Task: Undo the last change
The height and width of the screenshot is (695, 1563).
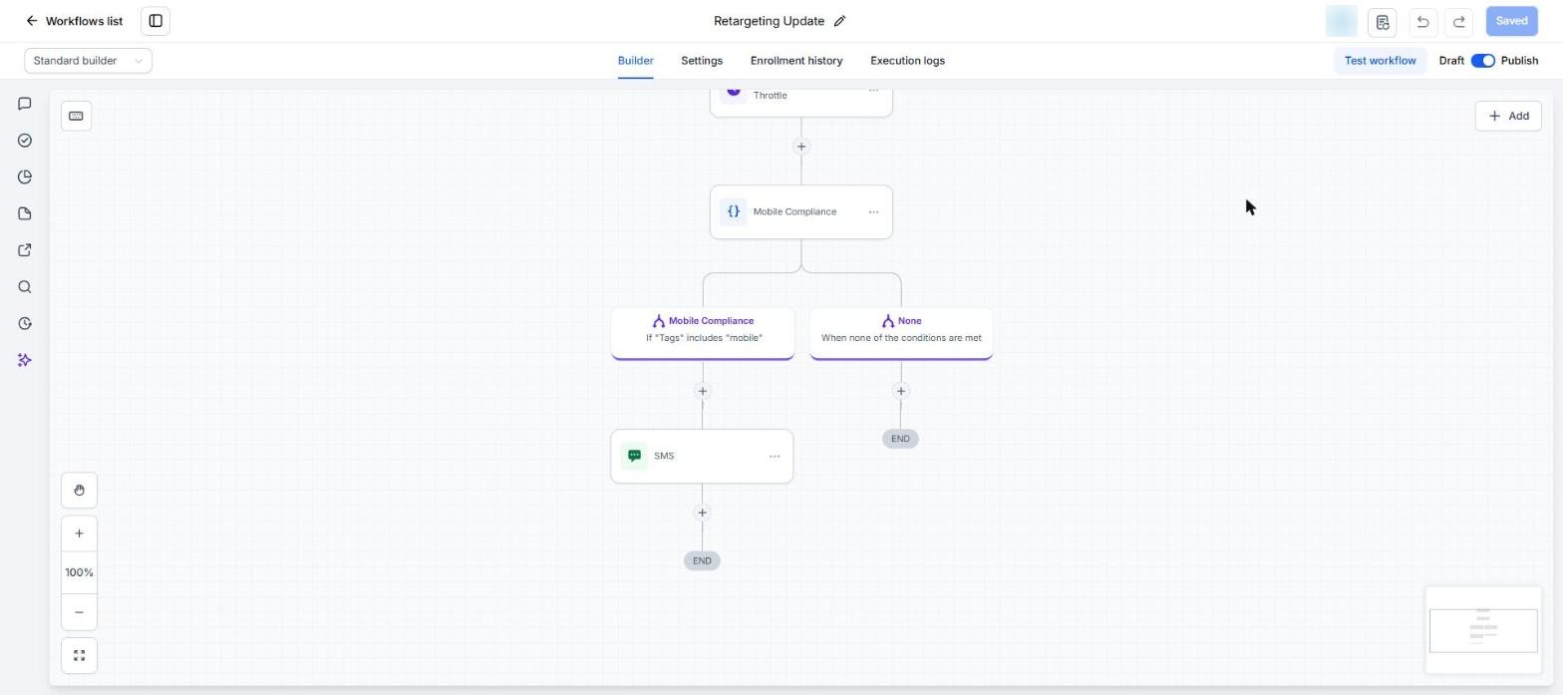Action: [x=1422, y=21]
